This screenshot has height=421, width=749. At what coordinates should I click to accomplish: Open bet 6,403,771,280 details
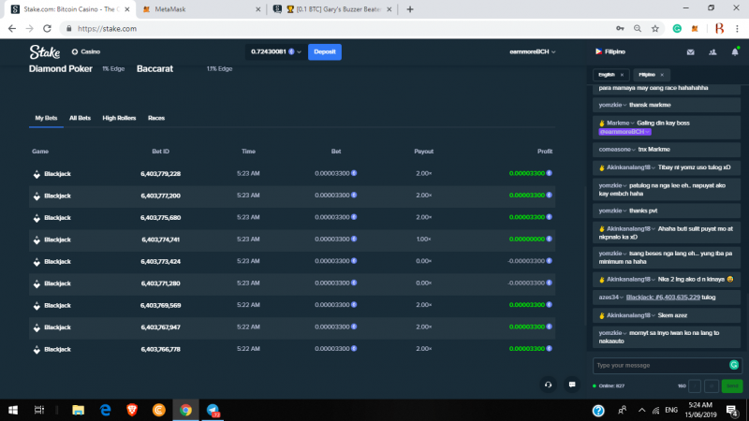click(x=160, y=283)
